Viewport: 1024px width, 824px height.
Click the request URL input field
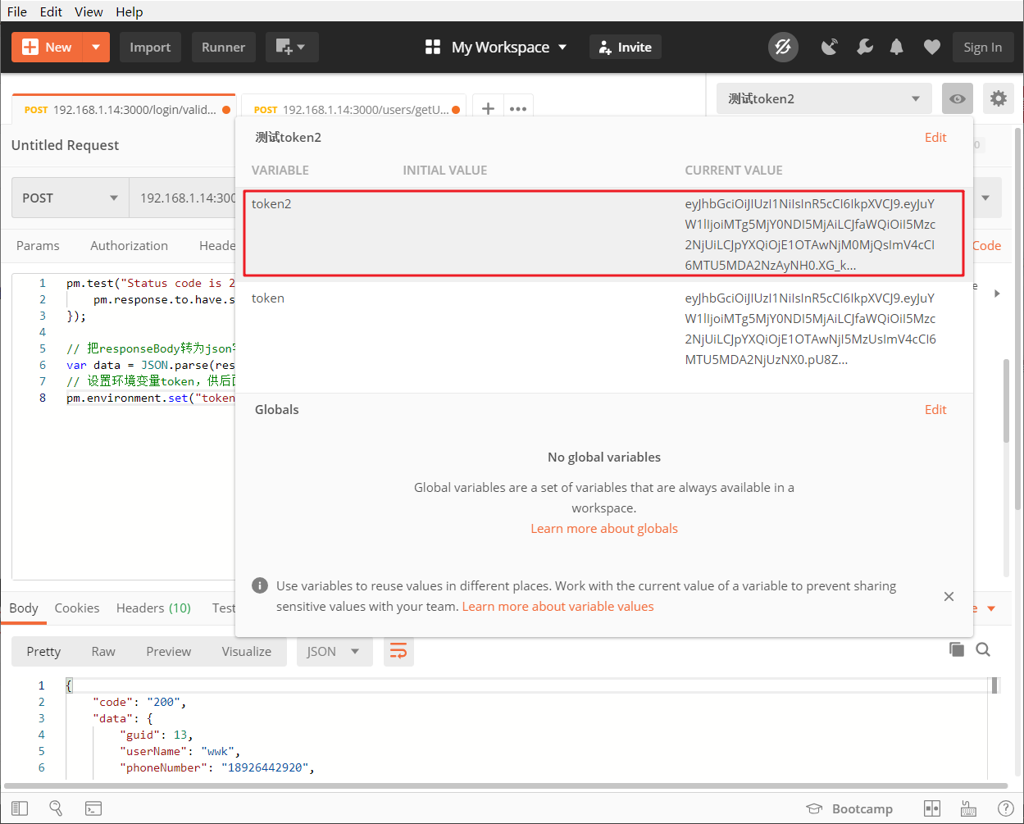[x=183, y=198]
